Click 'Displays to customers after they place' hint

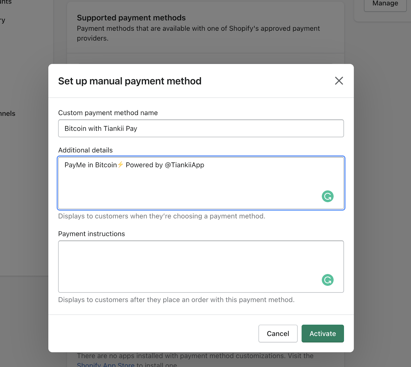(176, 300)
